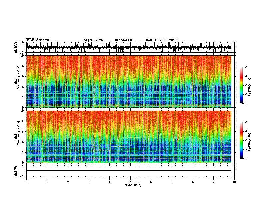The image size is (264, 204).
Task: Click the '8' kHz tick of ch.2 spectrogram
Action: click(x=23, y=121)
